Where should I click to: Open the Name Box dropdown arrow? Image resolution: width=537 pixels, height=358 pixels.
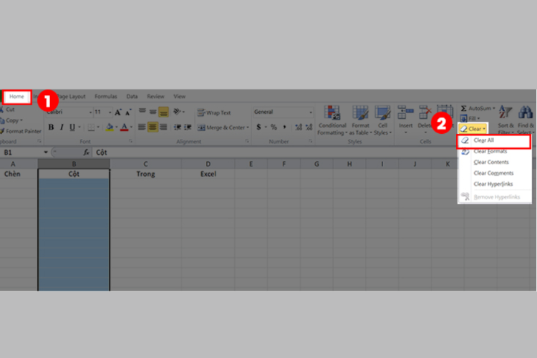click(x=46, y=153)
